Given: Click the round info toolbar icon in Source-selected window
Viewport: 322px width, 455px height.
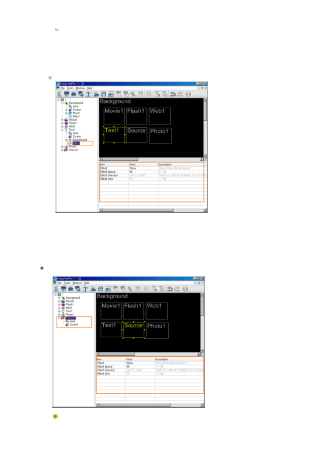Looking at the screenshot, I should 185,289.
